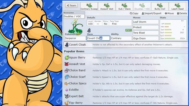Viewport: 189px width, 106px height.
Task: Click Serperior icon on Leech Seed tab
Action: tap(177, 5)
